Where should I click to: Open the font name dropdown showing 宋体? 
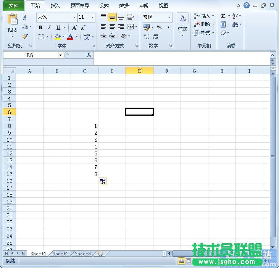click(74, 18)
